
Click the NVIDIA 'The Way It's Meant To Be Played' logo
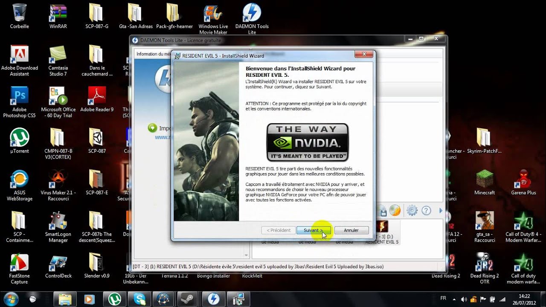[x=308, y=142]
